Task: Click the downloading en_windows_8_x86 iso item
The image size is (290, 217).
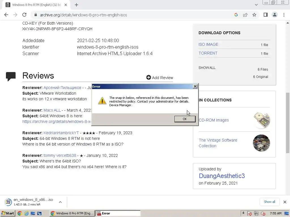Action: click(33, 202)
